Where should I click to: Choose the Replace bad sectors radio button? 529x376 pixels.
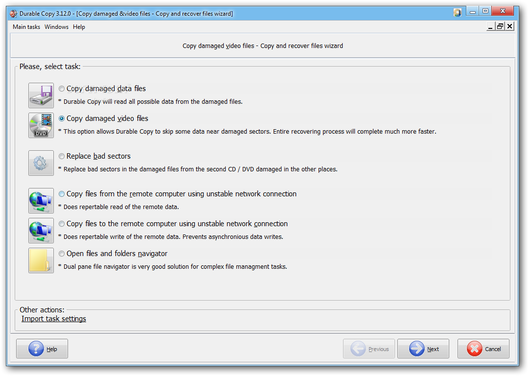point(62,156)
